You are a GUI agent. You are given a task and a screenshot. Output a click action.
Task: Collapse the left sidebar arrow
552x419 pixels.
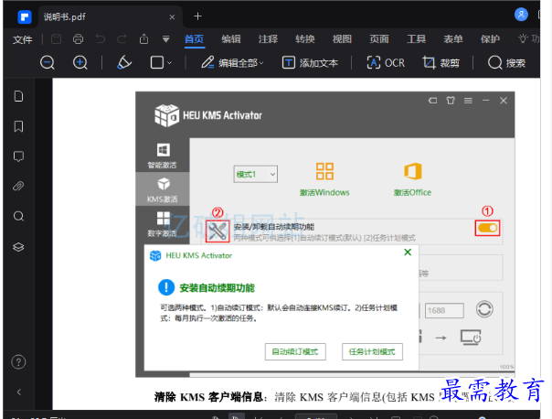(x=19, y=392)
